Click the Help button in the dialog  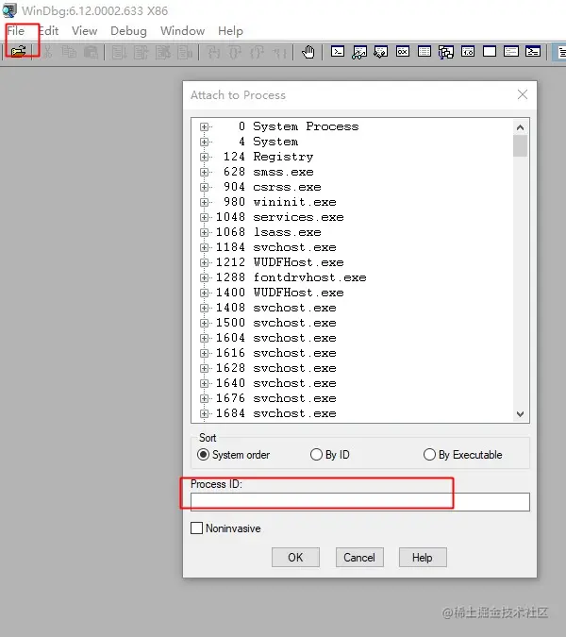(423, 558)
